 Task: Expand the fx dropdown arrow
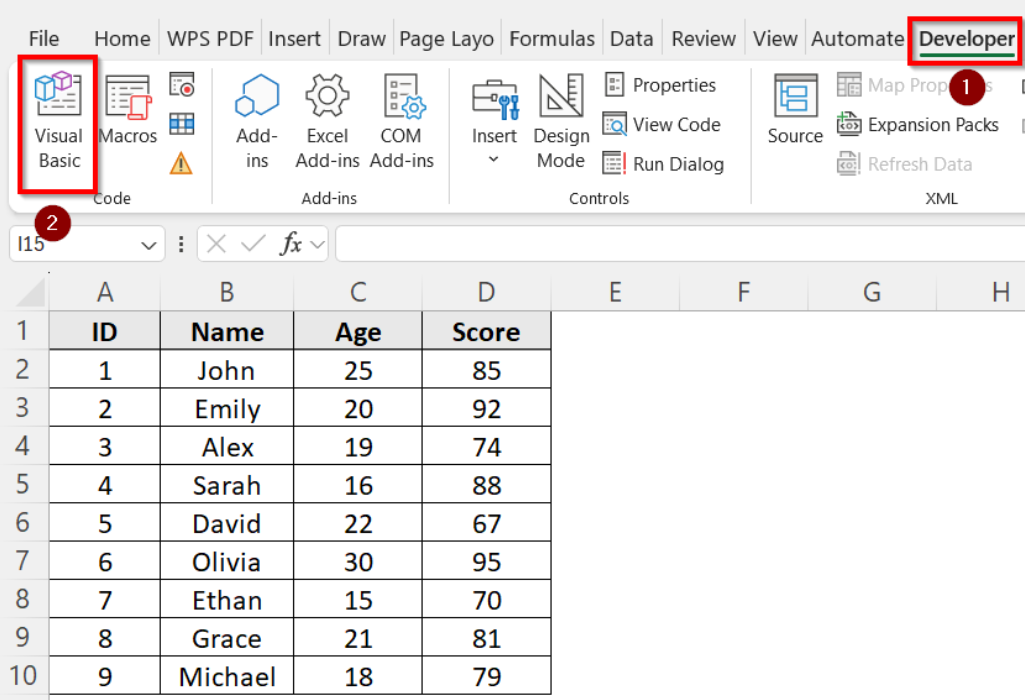(317, 244)
